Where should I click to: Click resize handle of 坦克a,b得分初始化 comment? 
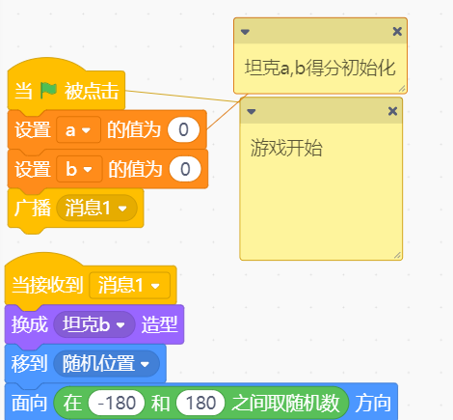(402, 89)
